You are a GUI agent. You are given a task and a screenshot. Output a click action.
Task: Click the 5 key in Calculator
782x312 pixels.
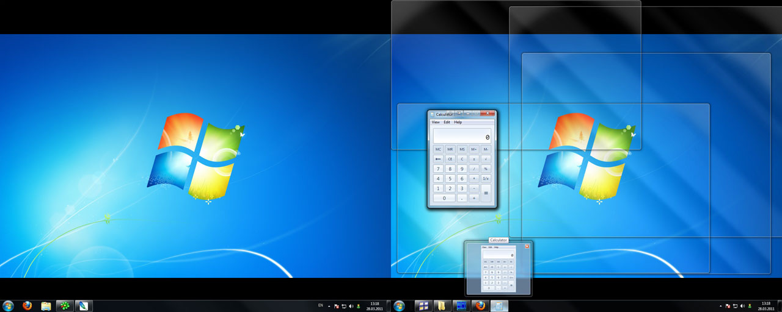tap(450, 179)
